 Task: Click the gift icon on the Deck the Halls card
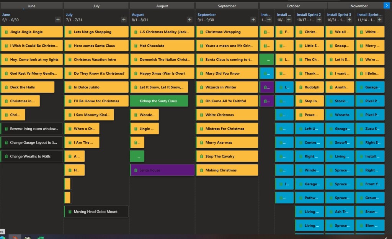[x=5, y=87]
